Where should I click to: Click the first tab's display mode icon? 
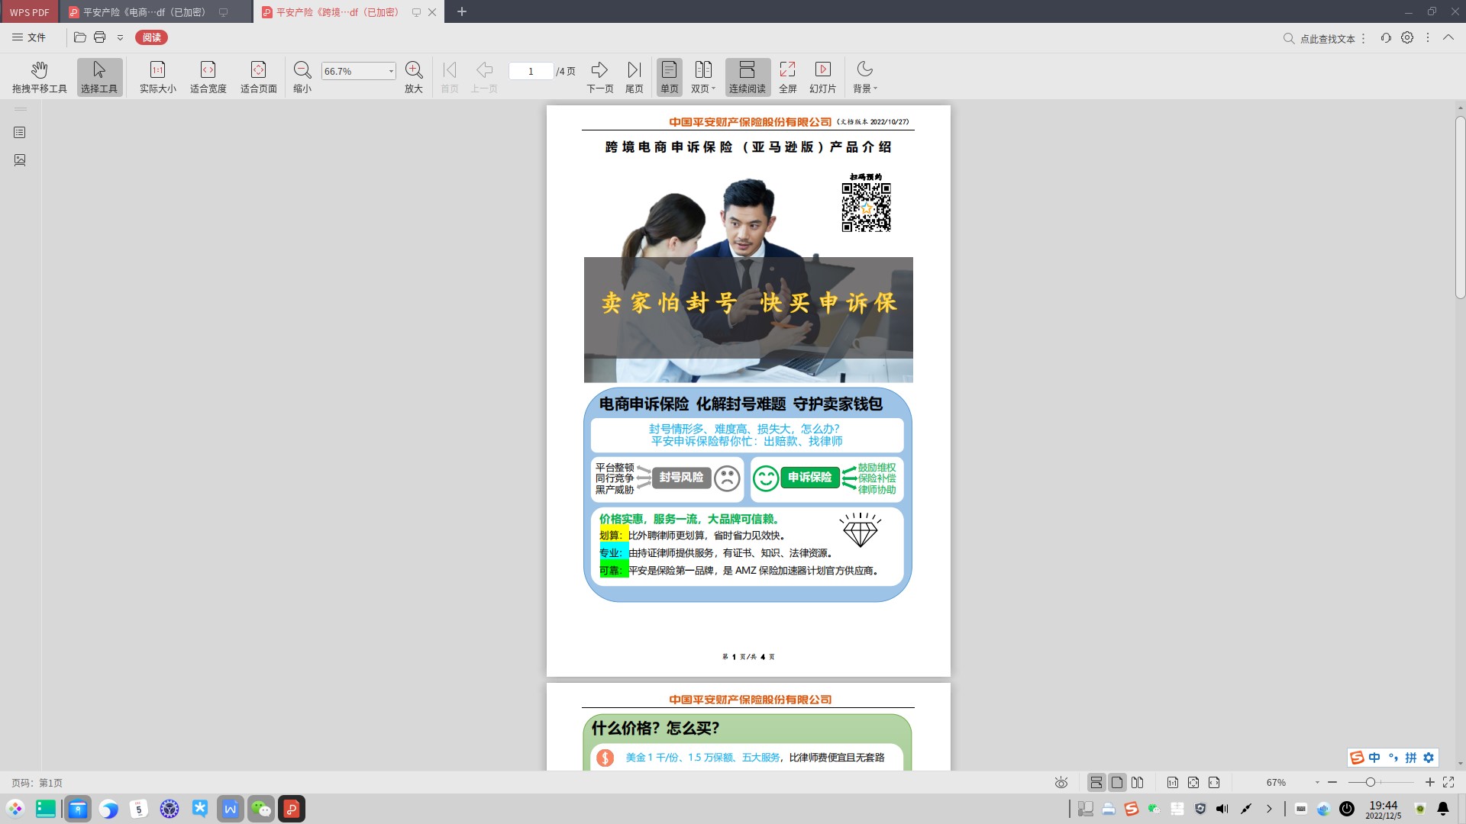[223, 12]
